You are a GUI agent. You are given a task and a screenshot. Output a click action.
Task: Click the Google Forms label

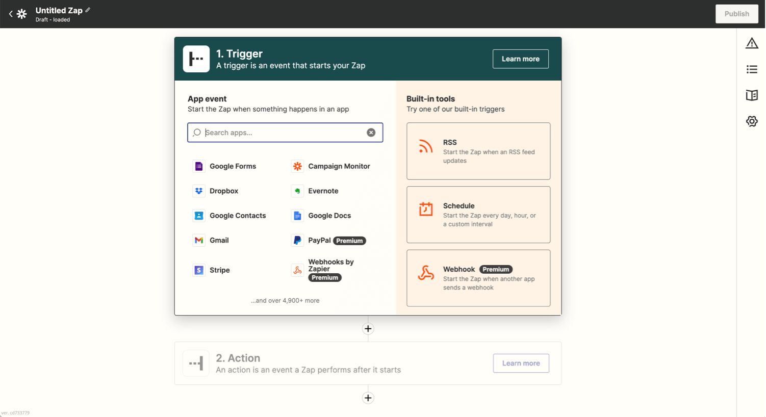[233, 166]
